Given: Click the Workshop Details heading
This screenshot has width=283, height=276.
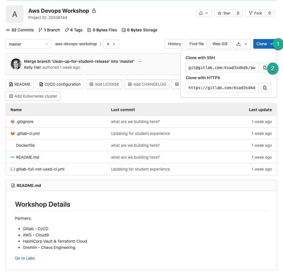Looking at the screenshot, I should point(43,204).
